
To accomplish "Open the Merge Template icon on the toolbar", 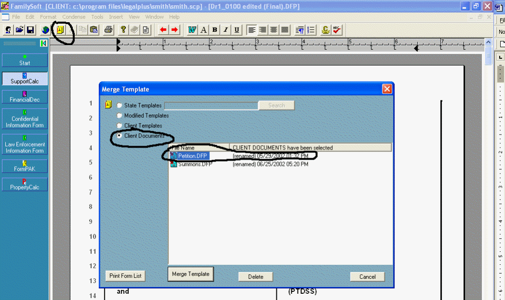I will tap(60, 29).
